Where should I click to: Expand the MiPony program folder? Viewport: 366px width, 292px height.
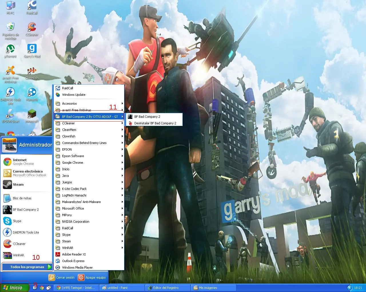89,215
